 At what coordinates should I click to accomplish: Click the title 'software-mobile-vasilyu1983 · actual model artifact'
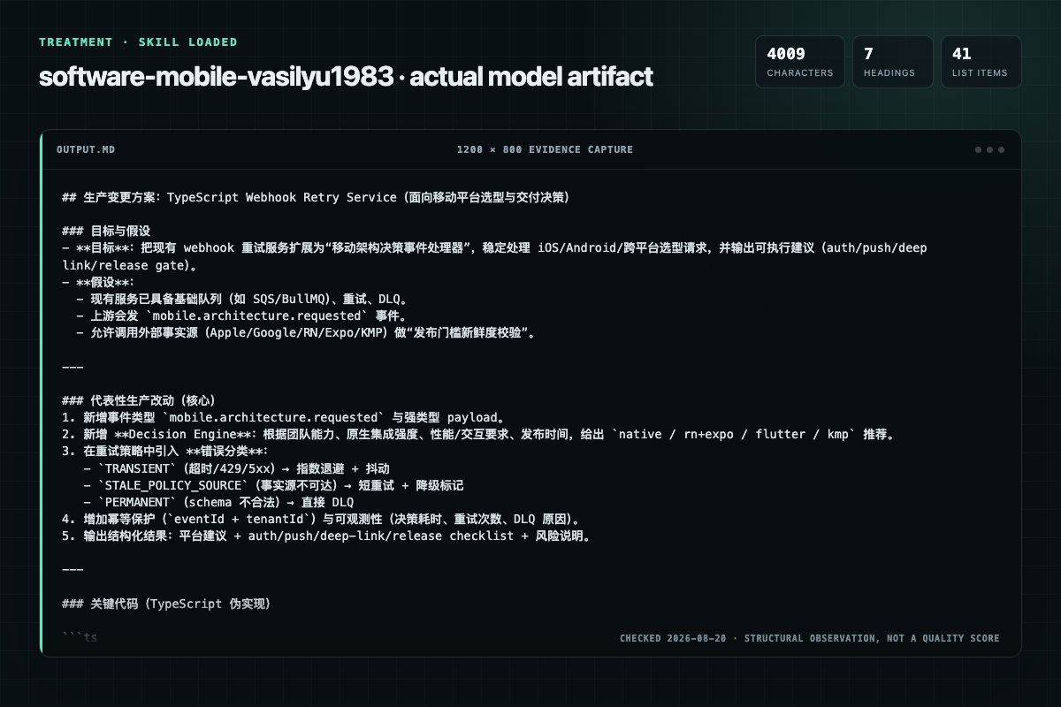tap(346, 77)
